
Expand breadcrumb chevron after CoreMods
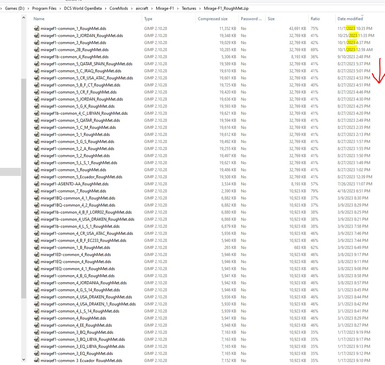[132, 8]
